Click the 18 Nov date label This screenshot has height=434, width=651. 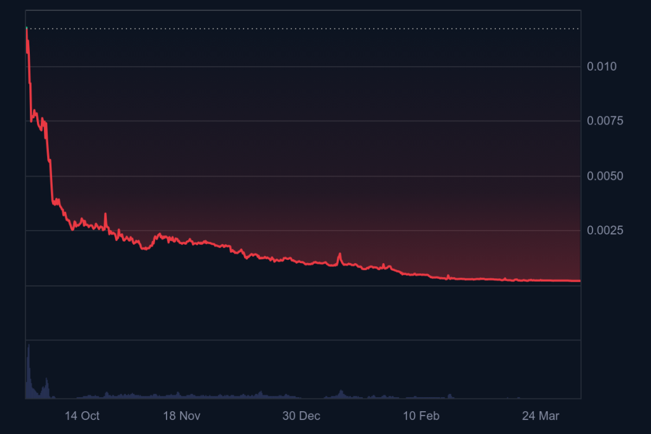[182, 416]
